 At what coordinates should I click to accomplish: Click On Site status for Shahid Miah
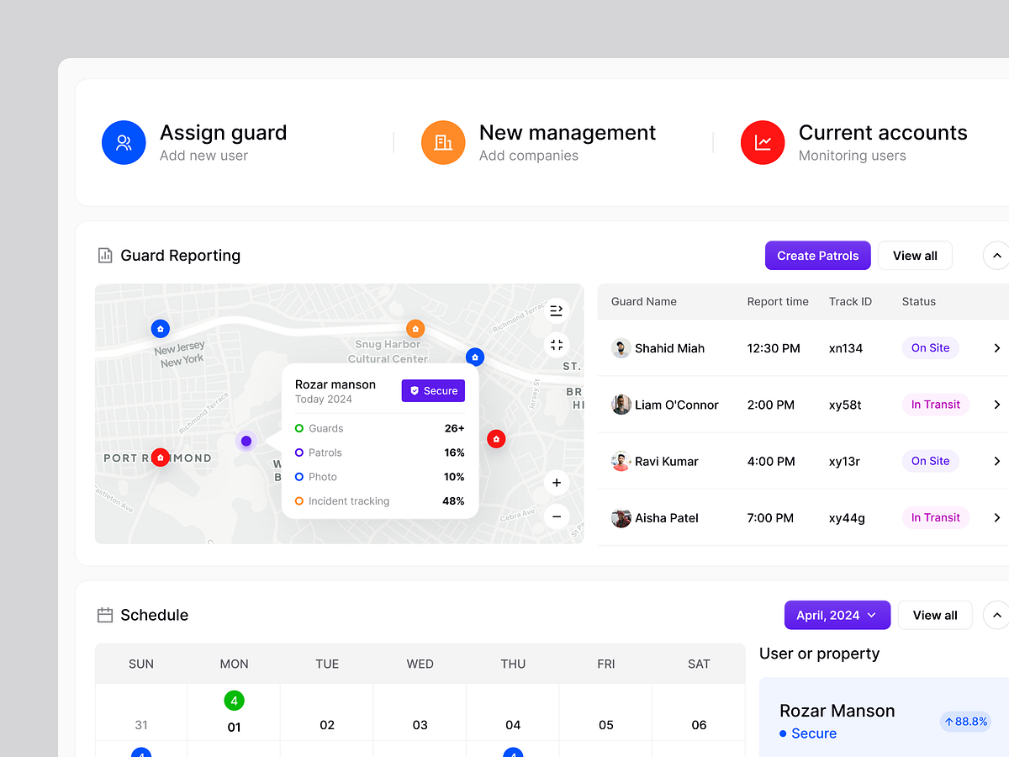tap(930, 348)
